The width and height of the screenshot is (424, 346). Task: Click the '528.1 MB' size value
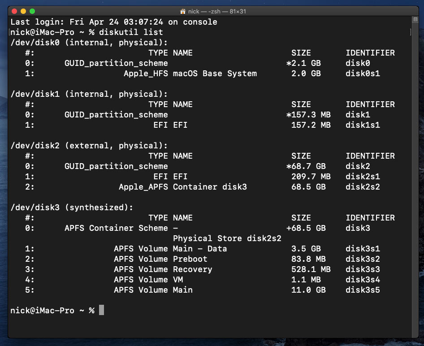click(311, 269)
